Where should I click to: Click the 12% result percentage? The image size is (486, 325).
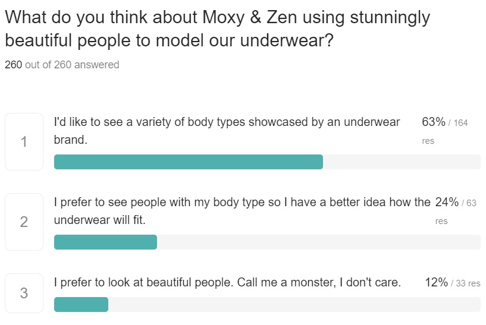pyautogui.click(x=436, y=282)
